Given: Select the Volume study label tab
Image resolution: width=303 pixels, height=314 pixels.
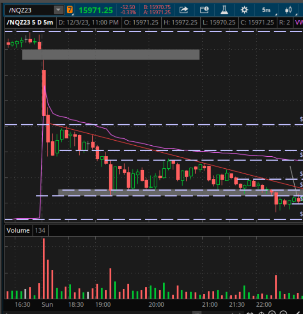Looking at the screenshot, I should [18, 230].
